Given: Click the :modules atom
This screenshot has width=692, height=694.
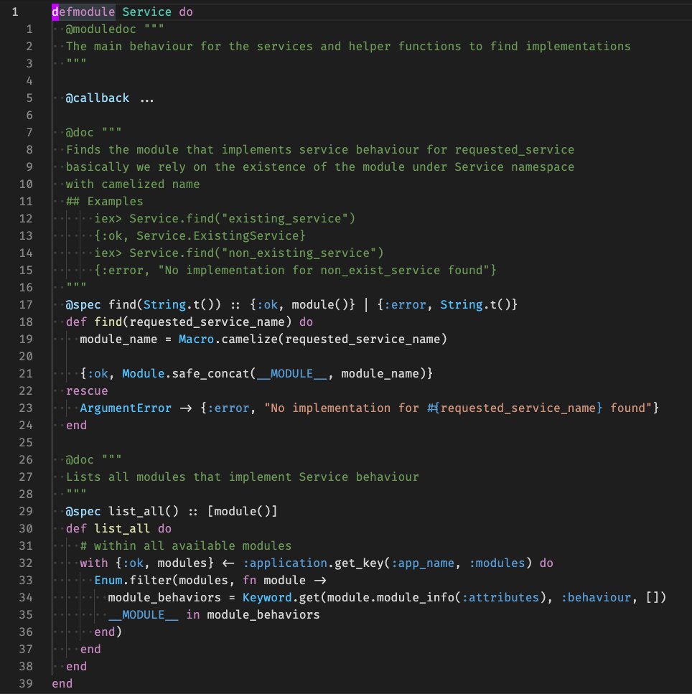Looking at the screenshot, I should 497,563.
